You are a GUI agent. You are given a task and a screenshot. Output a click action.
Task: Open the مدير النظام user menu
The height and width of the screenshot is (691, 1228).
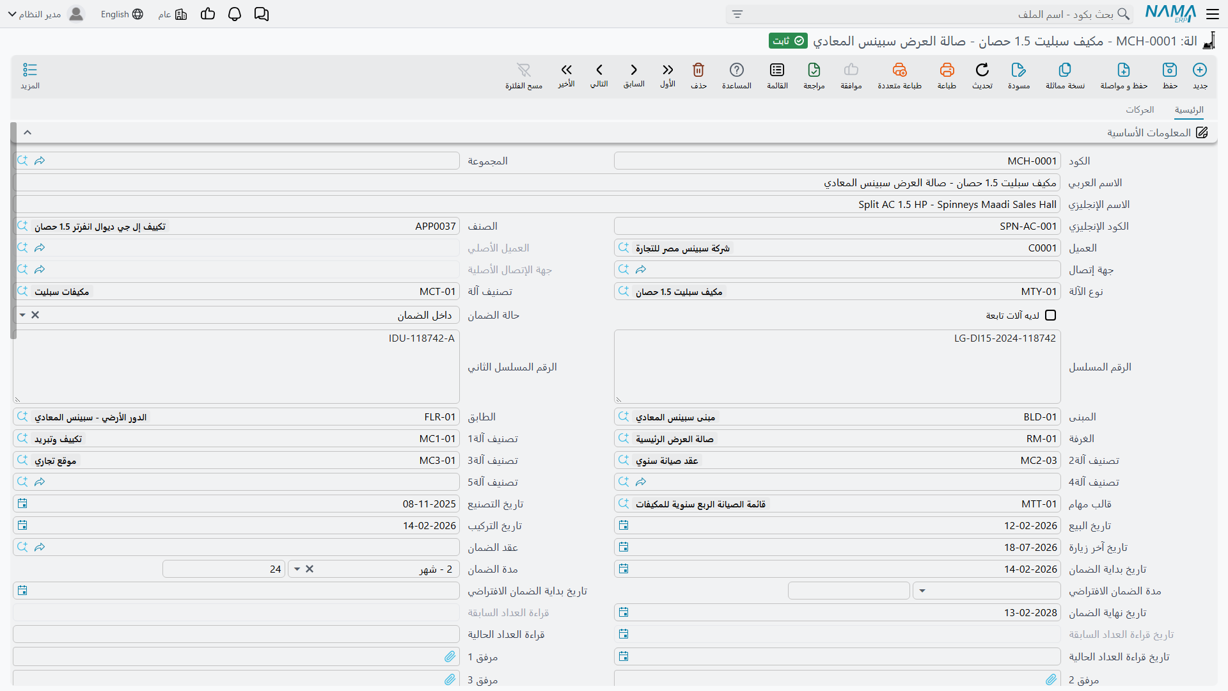click(46, 14)
